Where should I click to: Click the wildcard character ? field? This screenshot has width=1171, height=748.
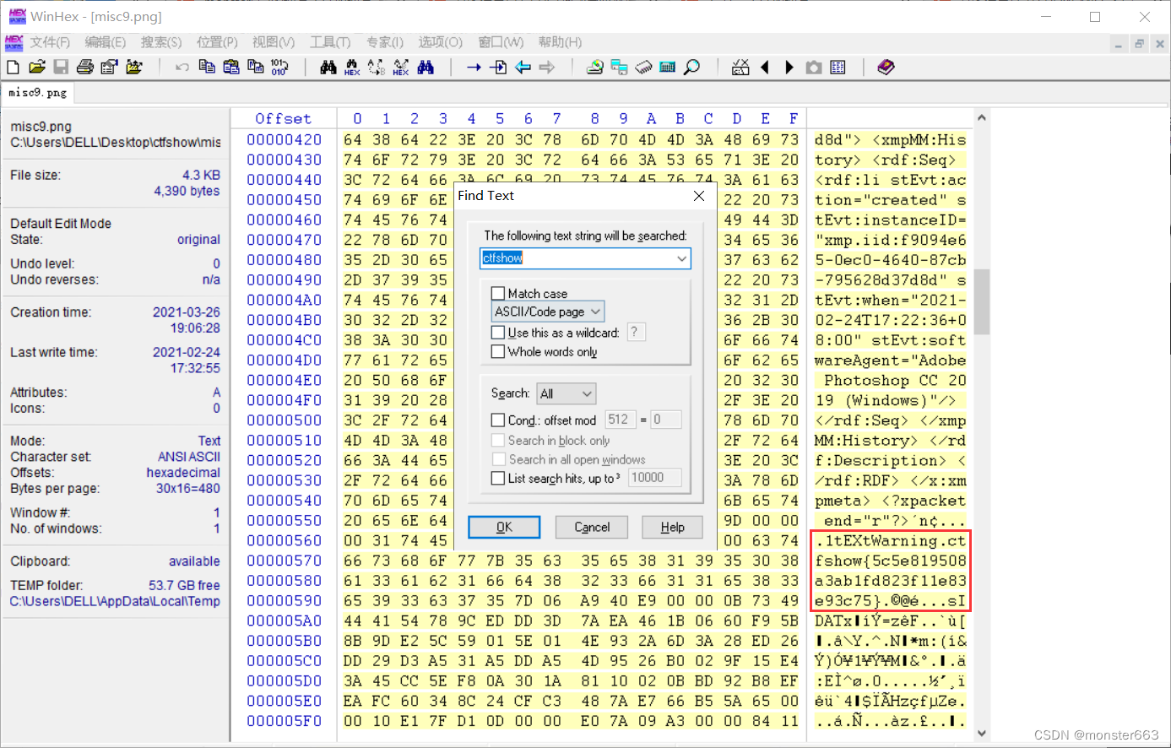tap(637, 333)
